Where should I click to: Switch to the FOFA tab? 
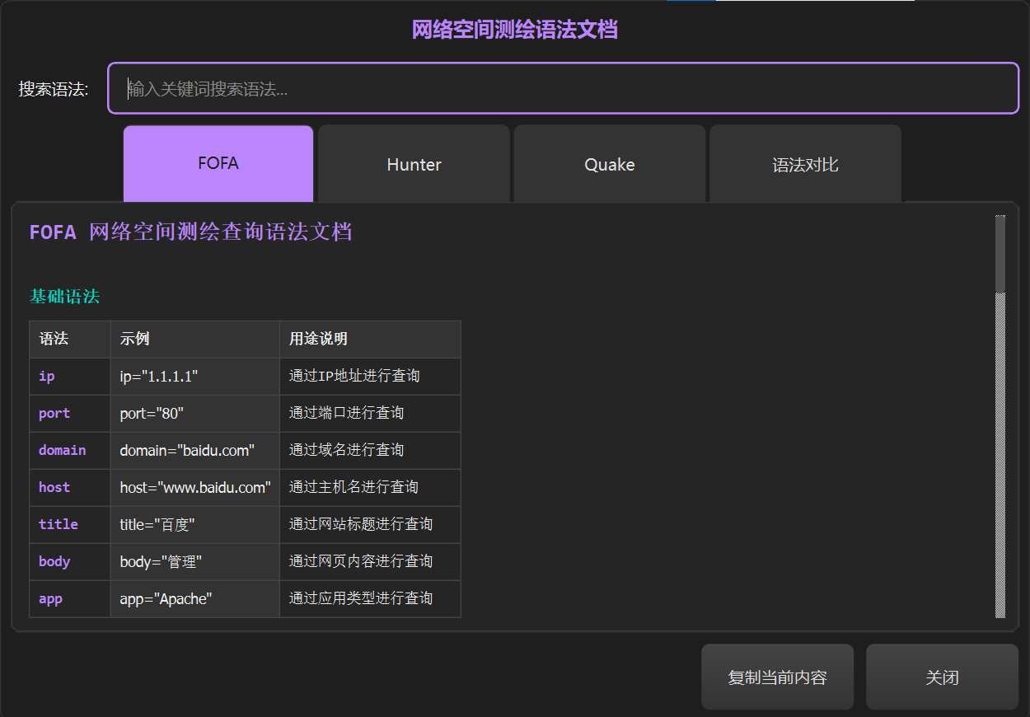[218, 163]
